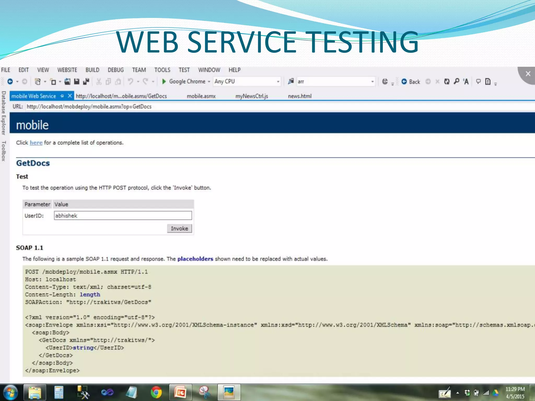Viewport: 535px width, 401px height.
Task: Toggle pin on mobile Web Service tab
Action: [62, 96]
